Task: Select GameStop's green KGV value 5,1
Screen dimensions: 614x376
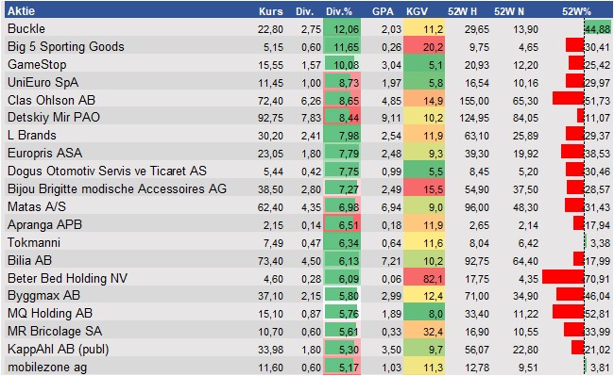Action: (x=424, y=65)
